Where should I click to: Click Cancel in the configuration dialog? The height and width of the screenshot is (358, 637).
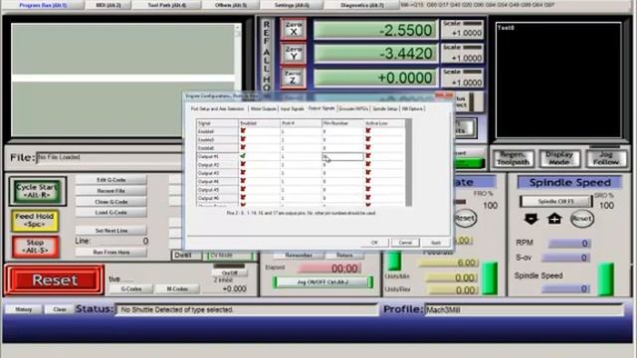coord(405,243)
